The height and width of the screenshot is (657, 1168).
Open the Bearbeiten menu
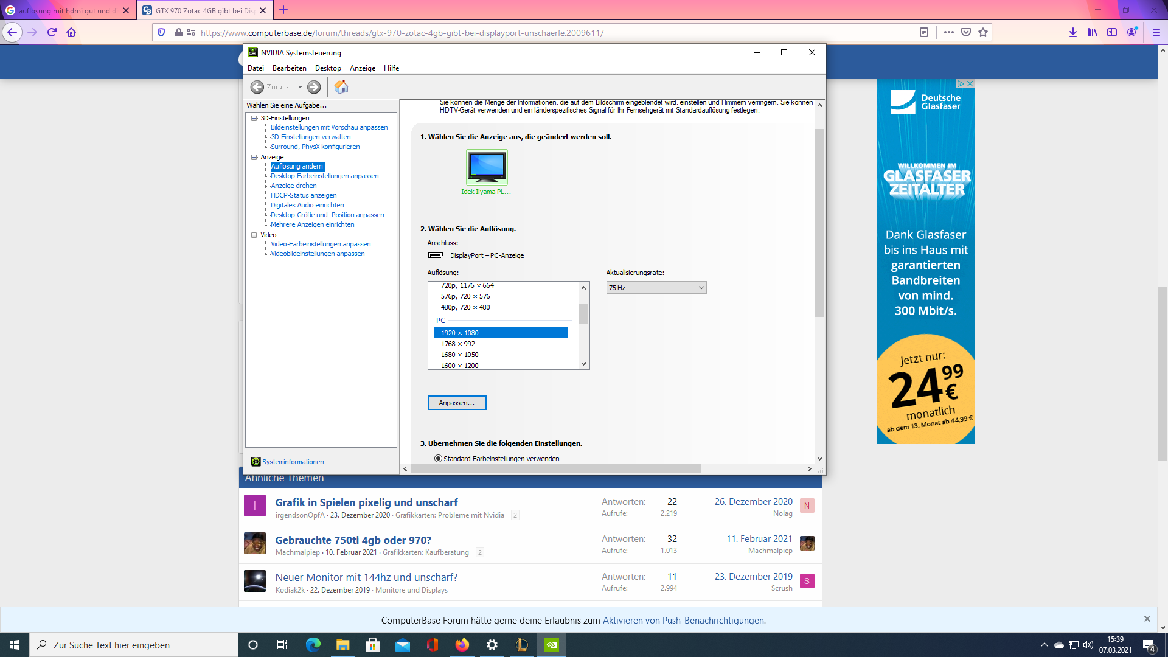289,68
